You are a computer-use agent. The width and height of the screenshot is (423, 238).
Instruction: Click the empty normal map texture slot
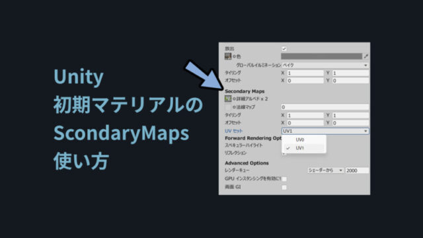(228, 107)
